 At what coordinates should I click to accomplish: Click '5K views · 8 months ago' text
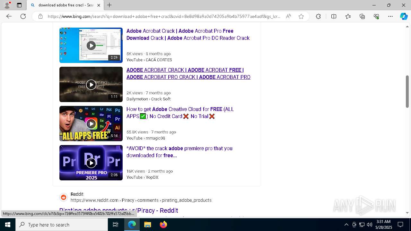148,54
